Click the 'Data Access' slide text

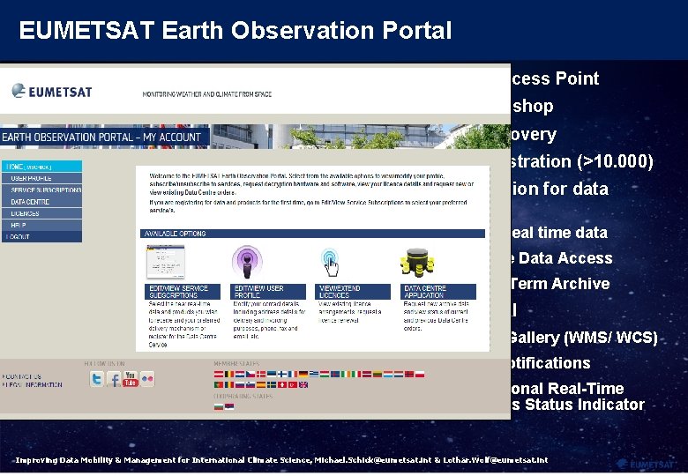(x=565, y=258)
